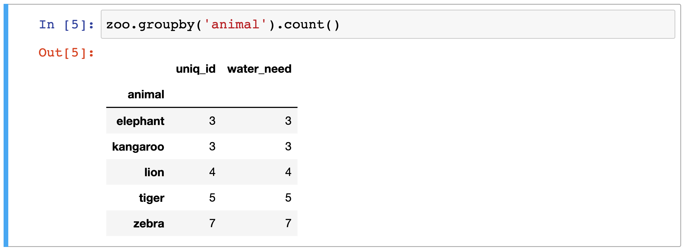Click the uniq_id value for elephant
This screenshot has height=250, width=685.
coord(212,121)
